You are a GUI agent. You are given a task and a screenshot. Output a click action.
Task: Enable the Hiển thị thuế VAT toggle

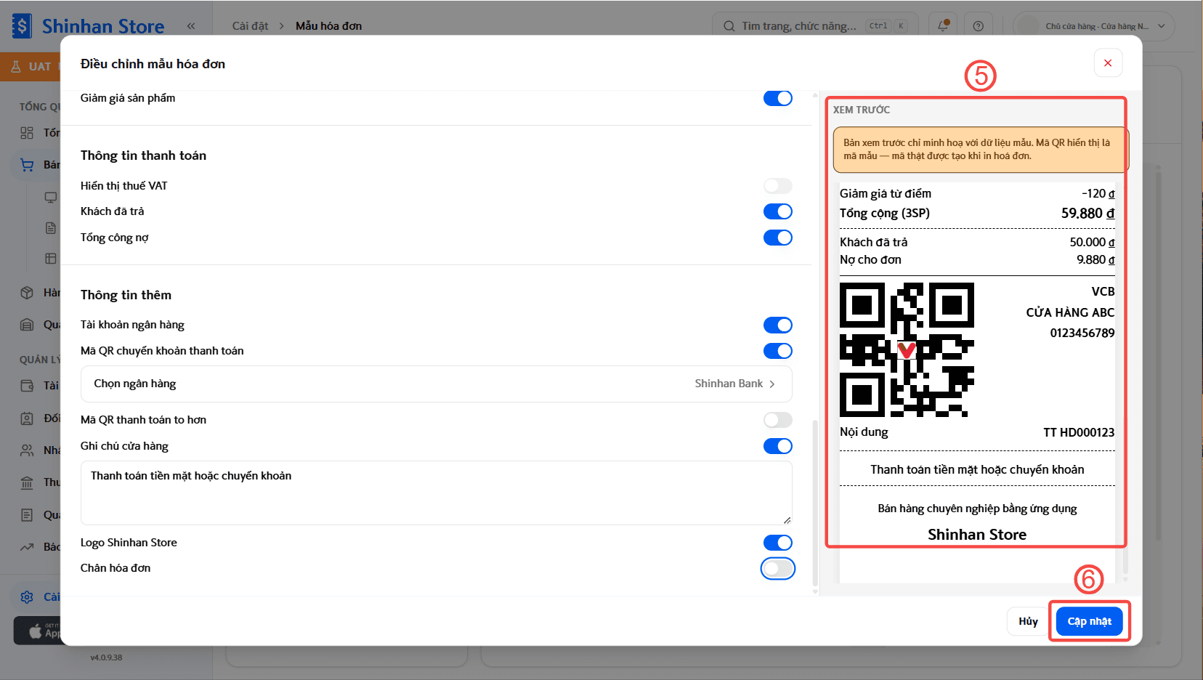777,186
